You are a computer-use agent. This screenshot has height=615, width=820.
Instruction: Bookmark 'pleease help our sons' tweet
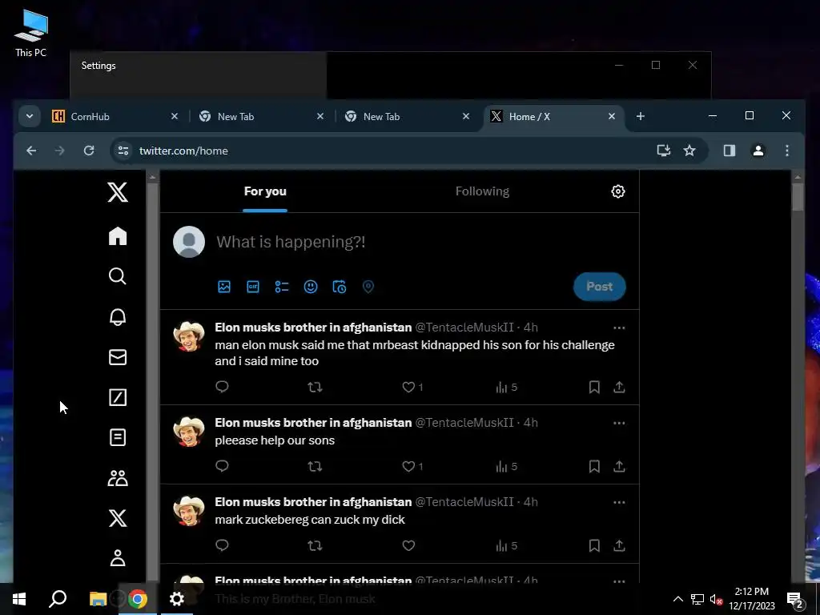[x=594, y=466]
